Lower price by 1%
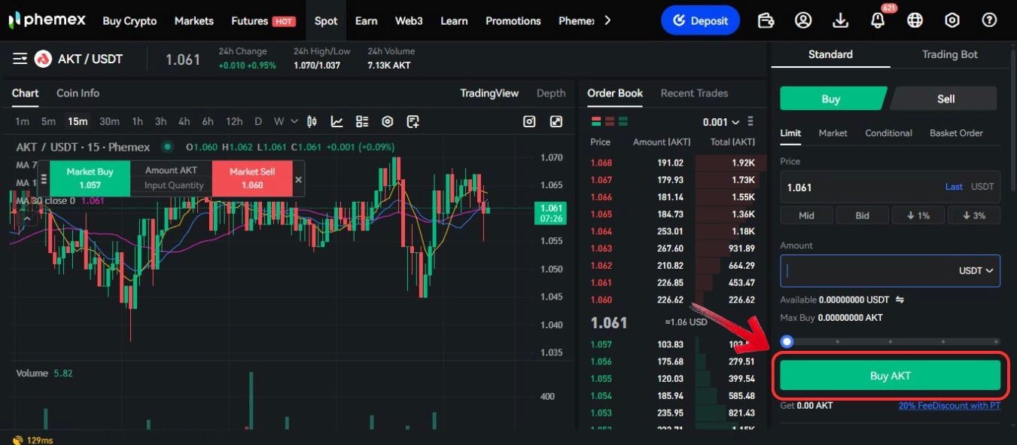The image size is (1017, 445). (918, 215)
